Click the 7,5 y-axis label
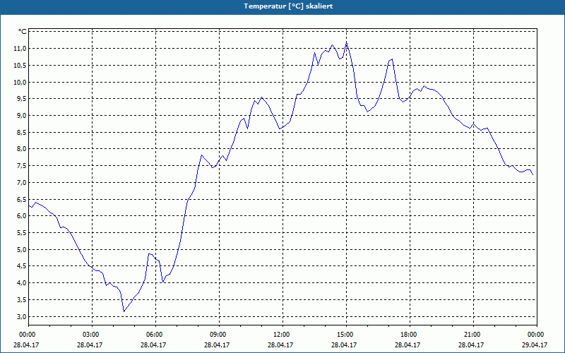565x353 pixels. coord(22,166)
